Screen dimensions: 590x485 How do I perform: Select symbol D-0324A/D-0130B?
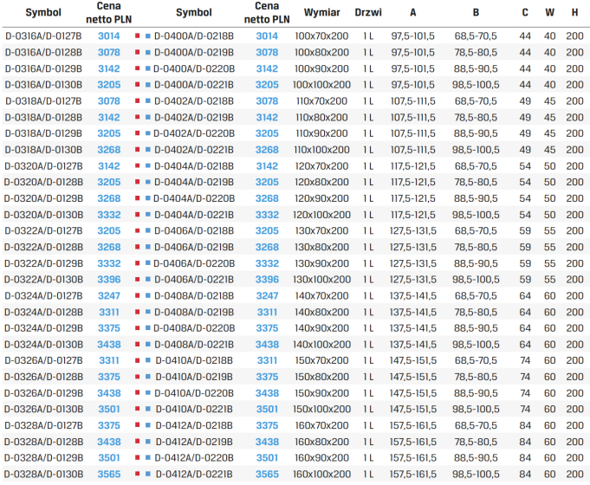click(x=43, y=345)
